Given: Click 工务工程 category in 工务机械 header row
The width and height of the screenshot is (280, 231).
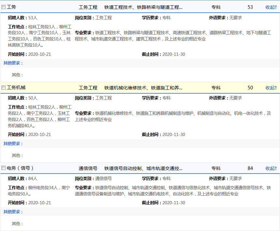Looking at the screenshot, I should (x=88, y=88).
